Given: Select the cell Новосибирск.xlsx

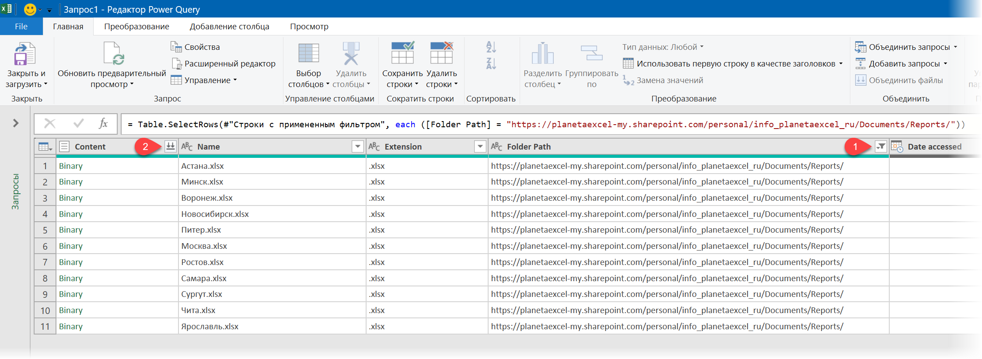Looking at the screenshot, I should pyautogui.click(x=272, y=214).
